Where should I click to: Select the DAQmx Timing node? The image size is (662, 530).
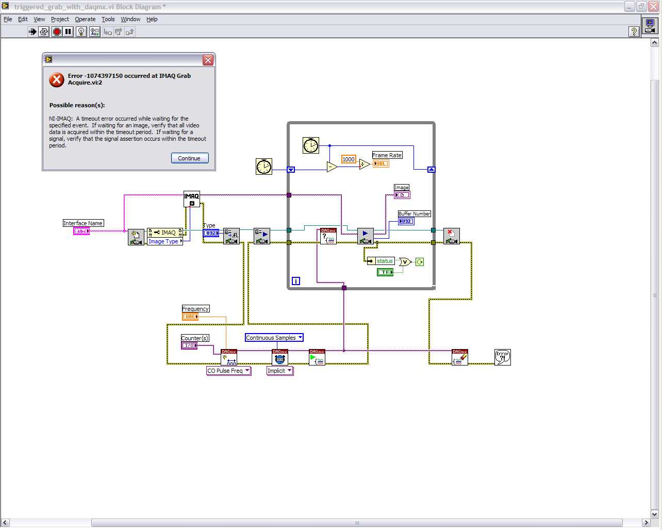pos(280,357)
